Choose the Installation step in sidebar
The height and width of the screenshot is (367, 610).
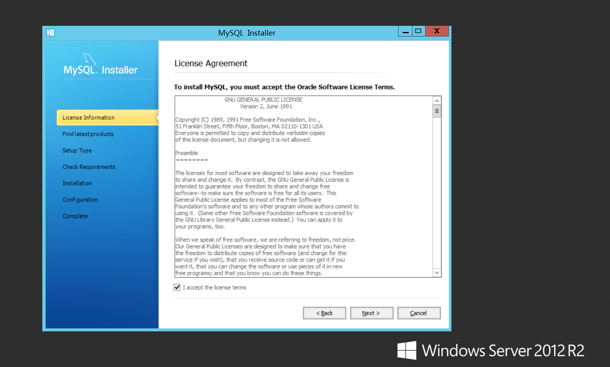[77, 183]
